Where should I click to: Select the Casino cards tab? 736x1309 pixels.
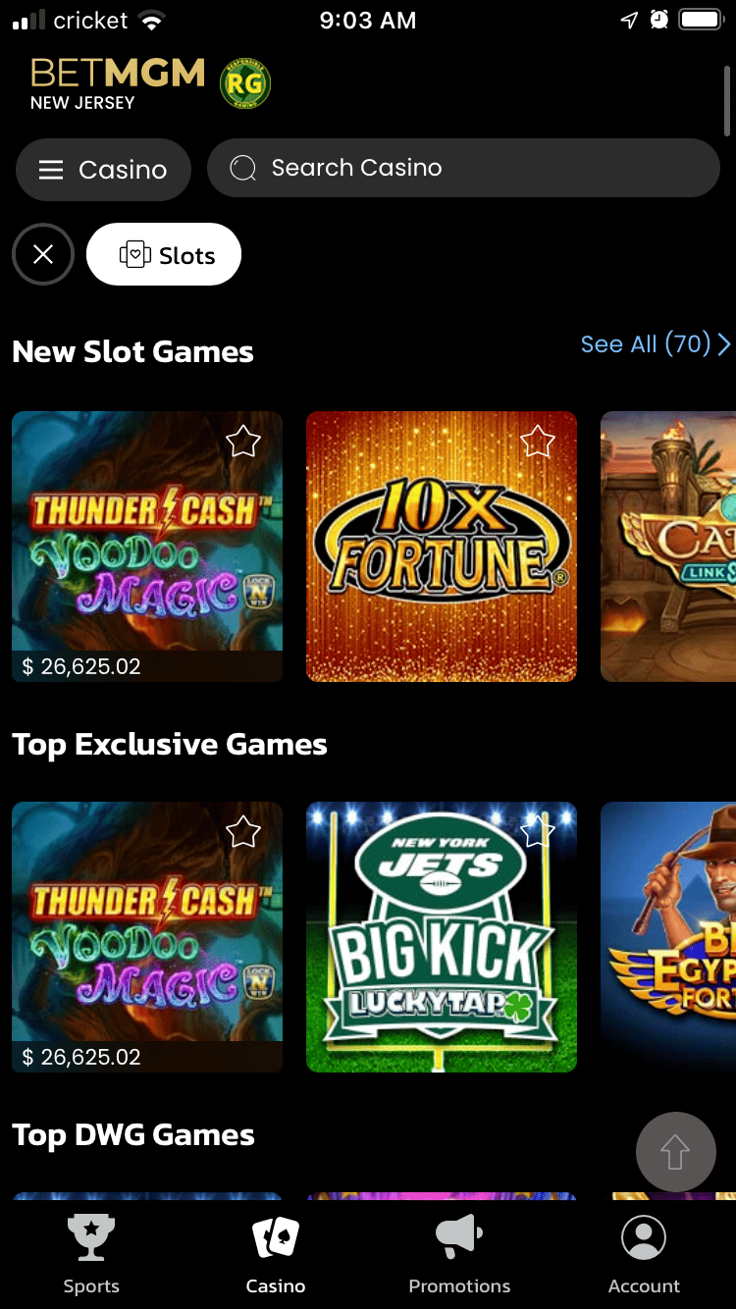point(276,1254)
